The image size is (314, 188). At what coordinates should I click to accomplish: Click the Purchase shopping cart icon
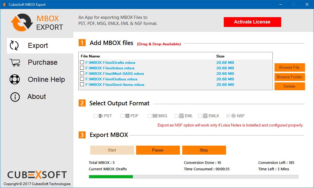tap(15, 62)
